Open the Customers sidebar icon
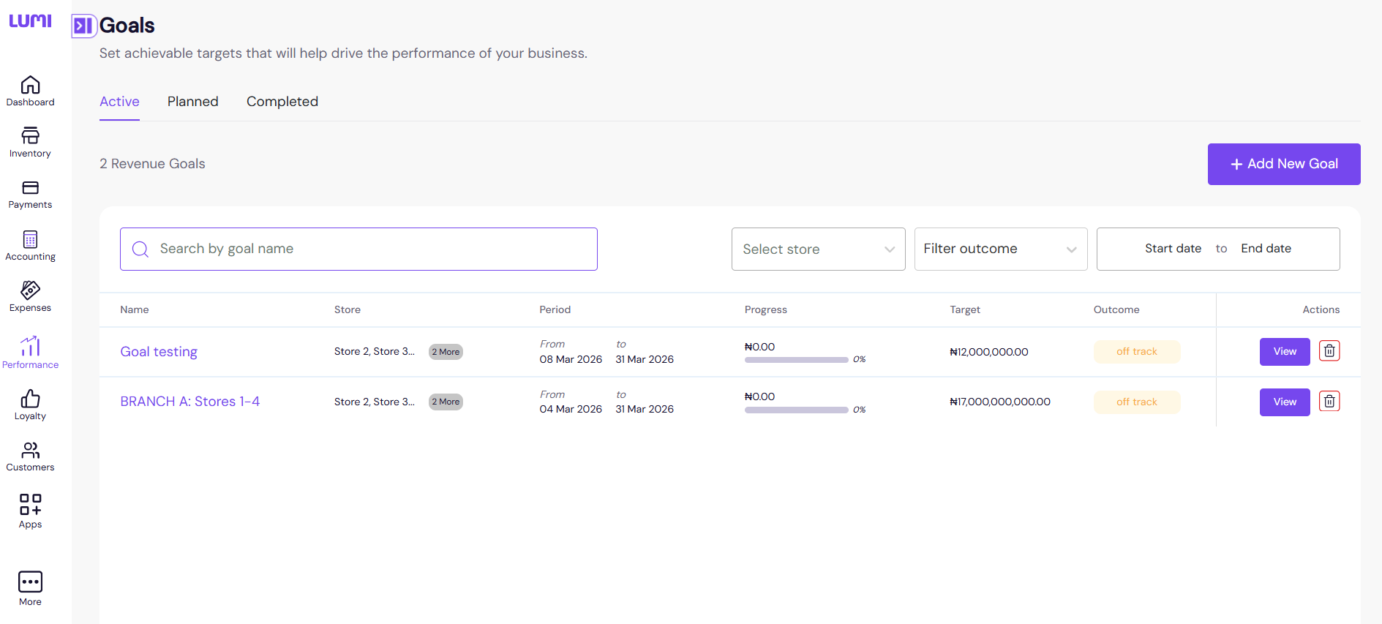This screenshot has height=624, width=1382. click(30, 451)
